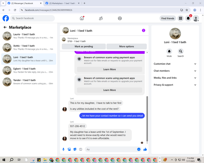Open the tab search dropdown arrow
This screenshot has width=204, height=163.
click(x=3, y=3)
